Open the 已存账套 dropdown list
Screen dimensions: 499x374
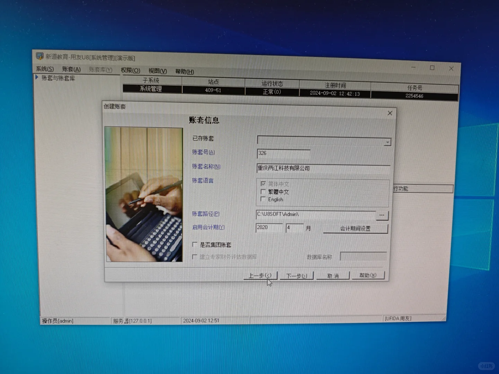pos(387,142)
